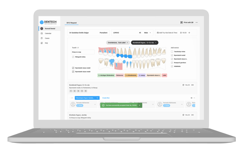Viewport: 240px width, 152px height.
Task: Dismiss the order accepted success notification
Action: [139, 105]
